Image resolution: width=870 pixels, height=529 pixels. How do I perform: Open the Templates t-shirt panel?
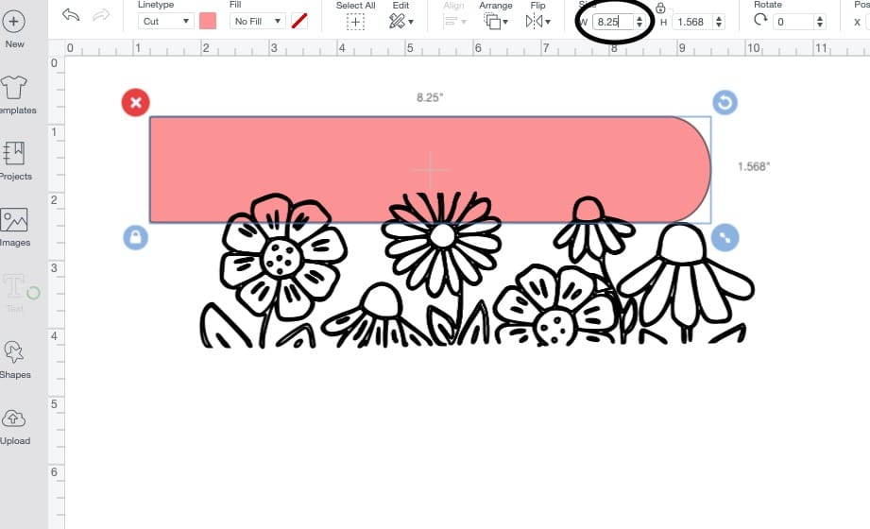14,88
